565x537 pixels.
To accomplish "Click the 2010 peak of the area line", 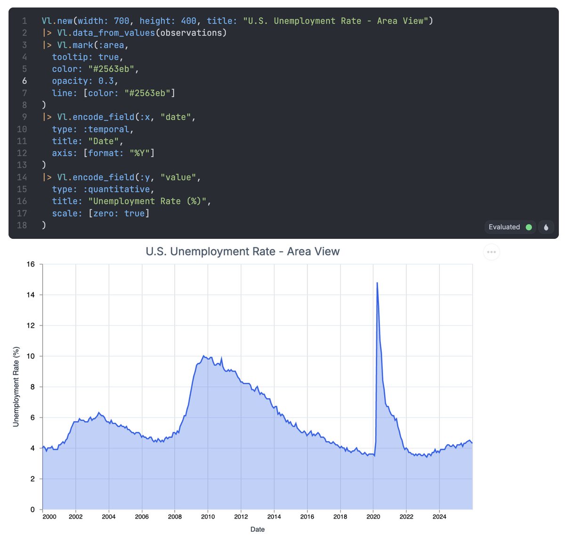I will pyautogui.click(x=203, y=356).
